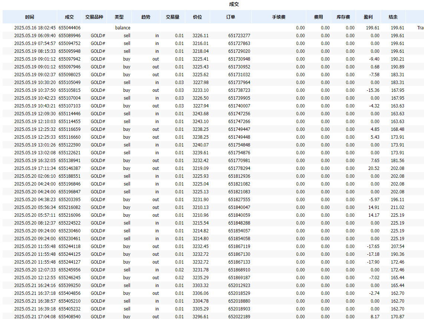The height and width of the screenshot is (319, 424).
Task: Click sell type in deal 655405232 row
Action: (127, 309)
